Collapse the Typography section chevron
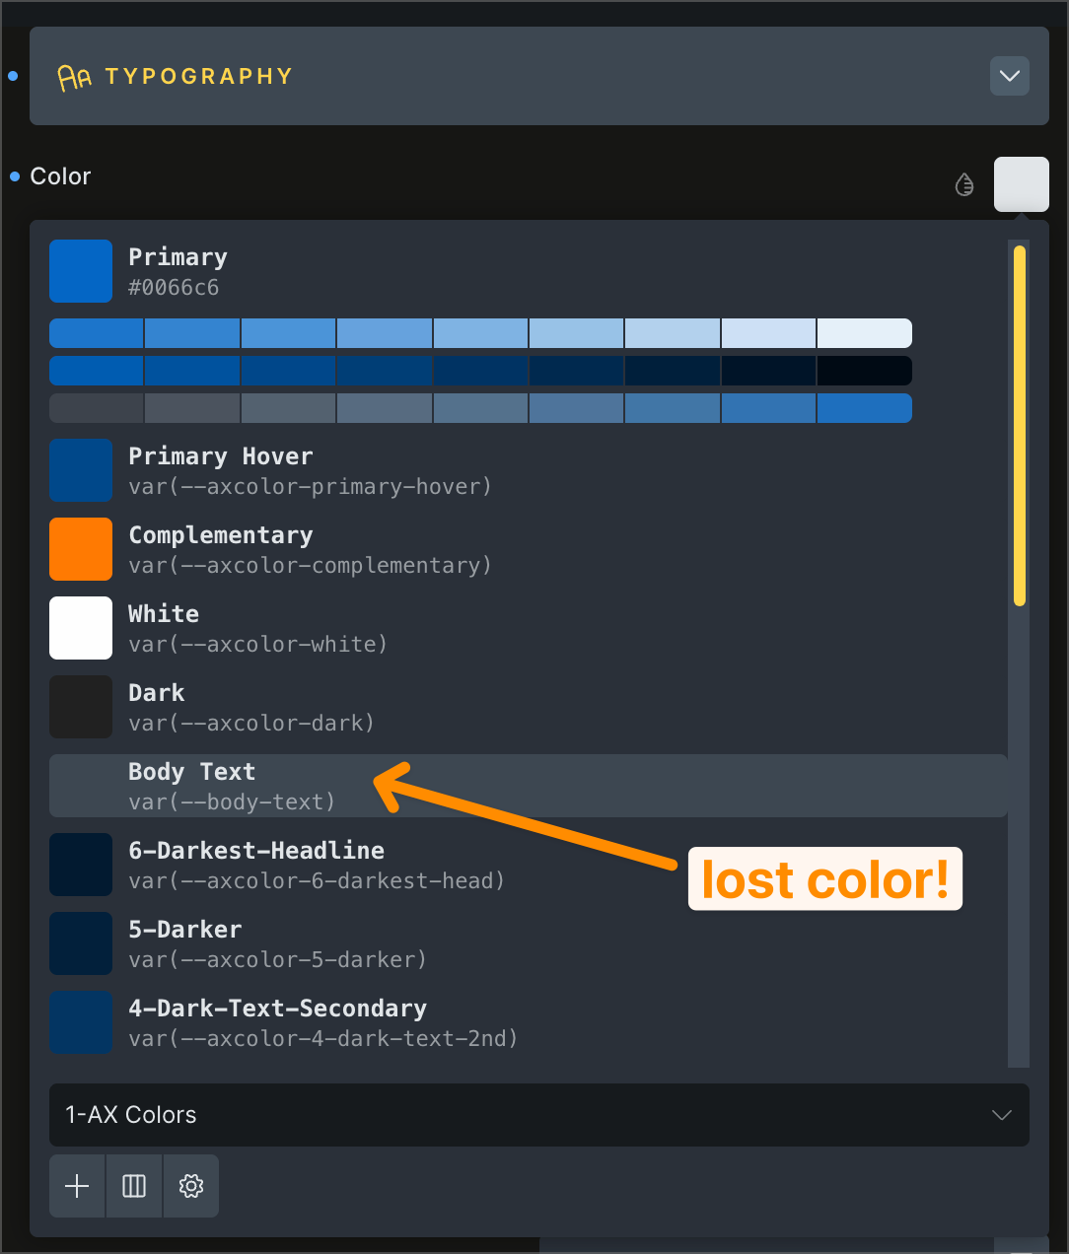This screenshot has width=1069, height=1254. tap(1009, 76)
